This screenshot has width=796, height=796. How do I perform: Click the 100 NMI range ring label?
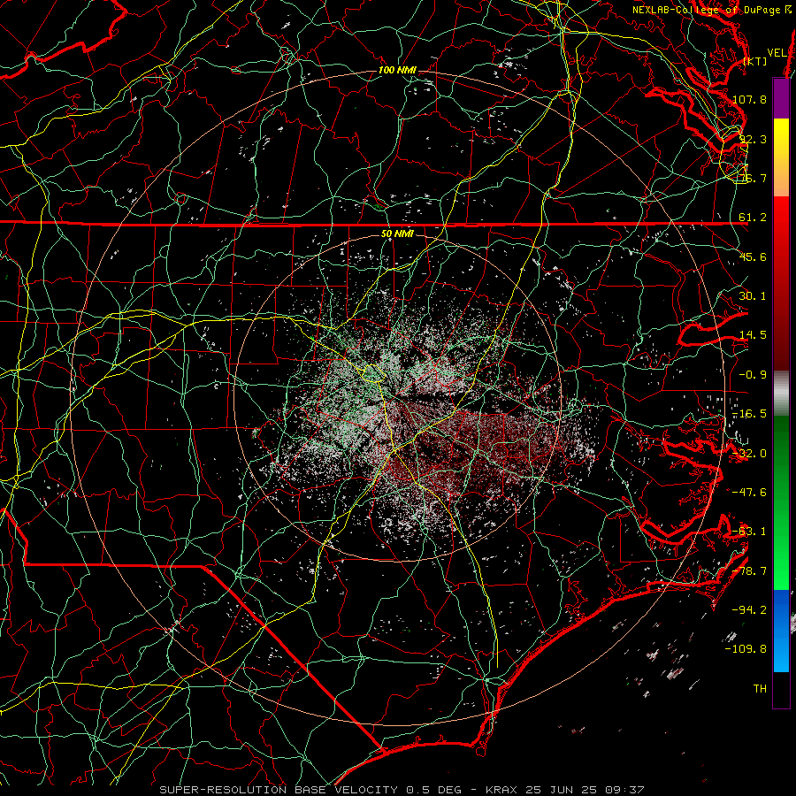click(397, 70)
